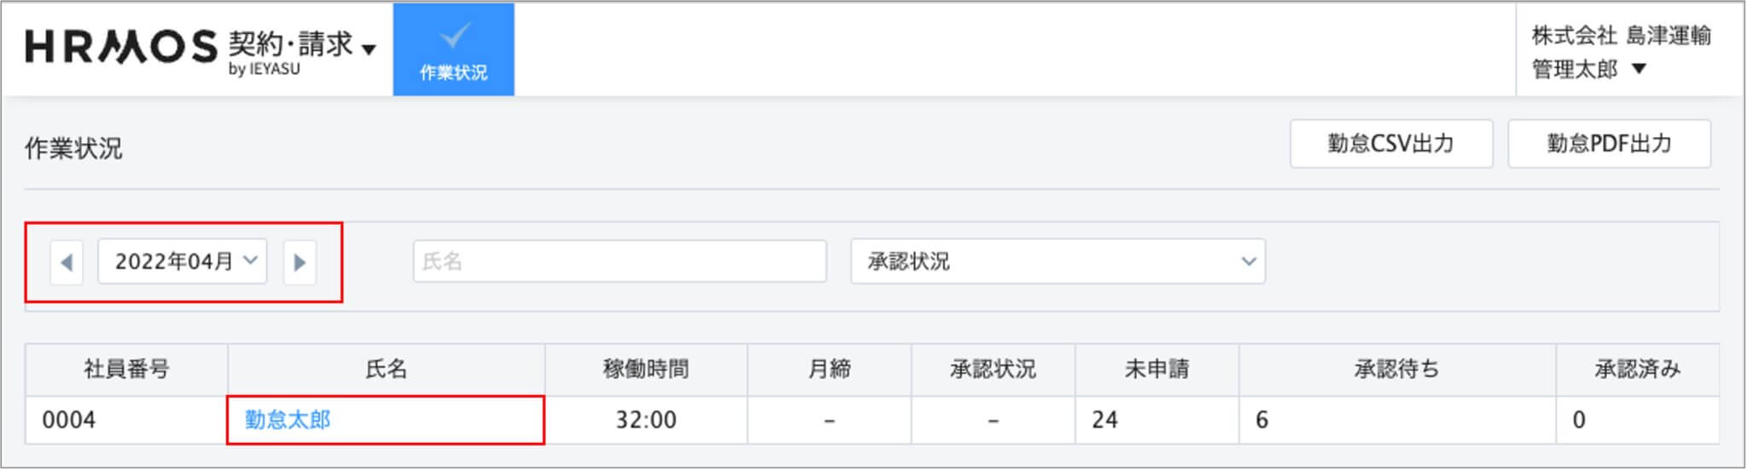Click the HRMOS logo
This screenshot has height=470, width=1747.
click(x=121, y=47)
